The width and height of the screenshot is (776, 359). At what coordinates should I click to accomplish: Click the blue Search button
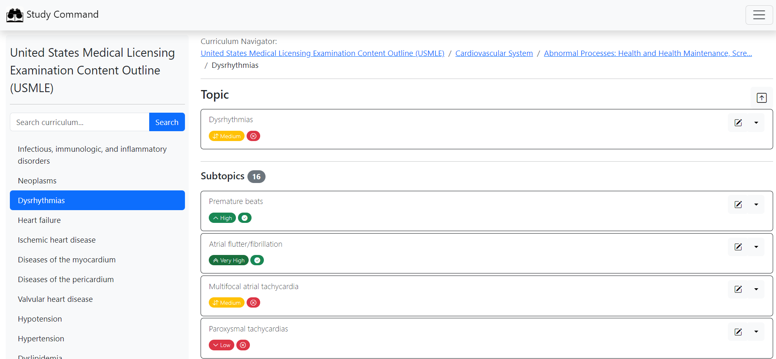coord(167,122)
